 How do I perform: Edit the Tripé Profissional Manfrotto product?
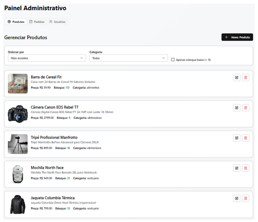[x=236, y=138]
